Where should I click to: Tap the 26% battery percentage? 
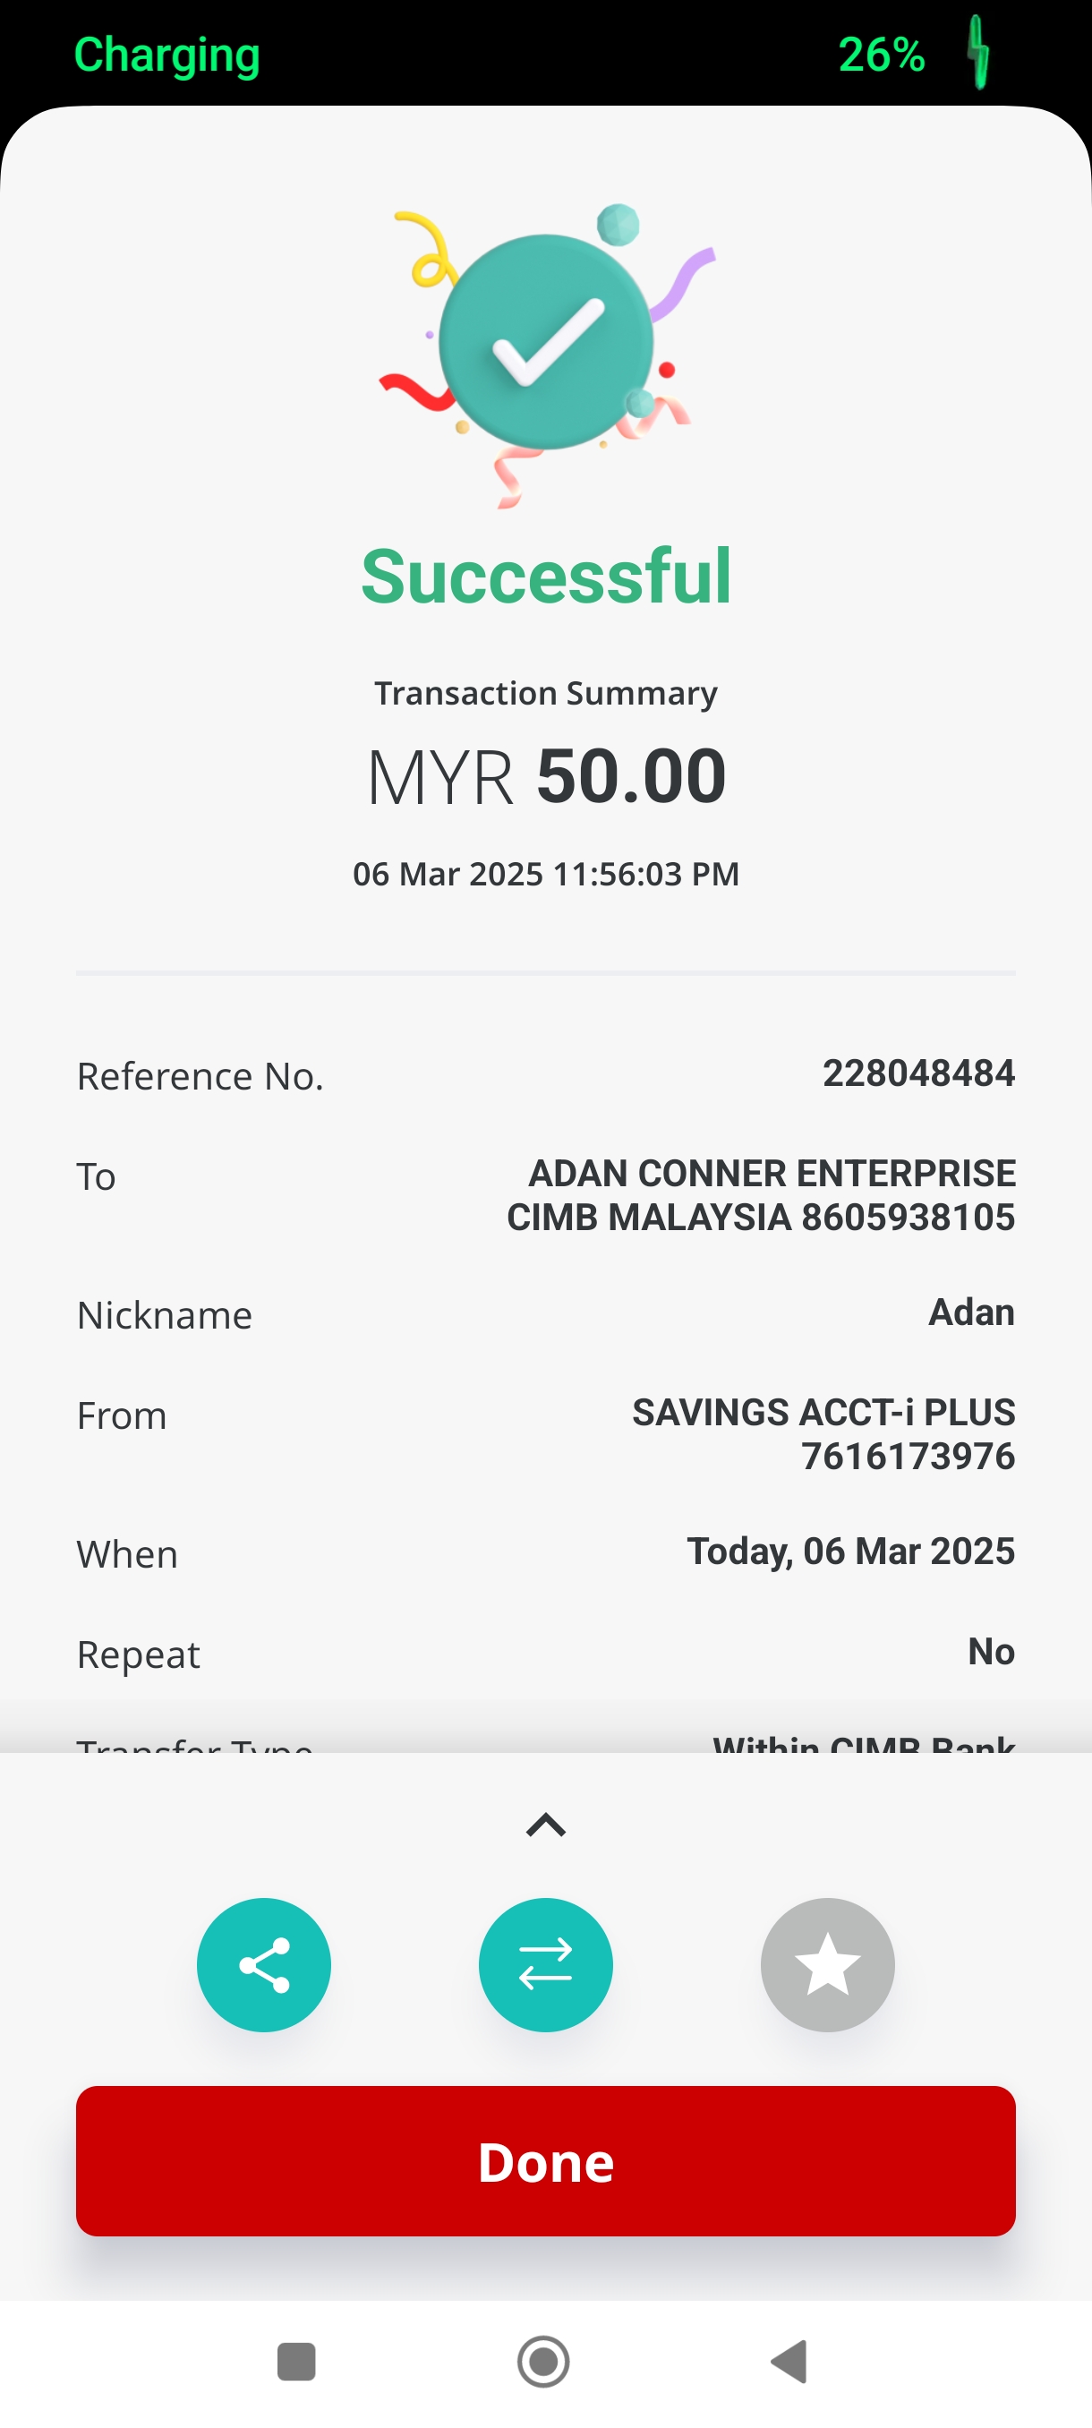point(881,55)
